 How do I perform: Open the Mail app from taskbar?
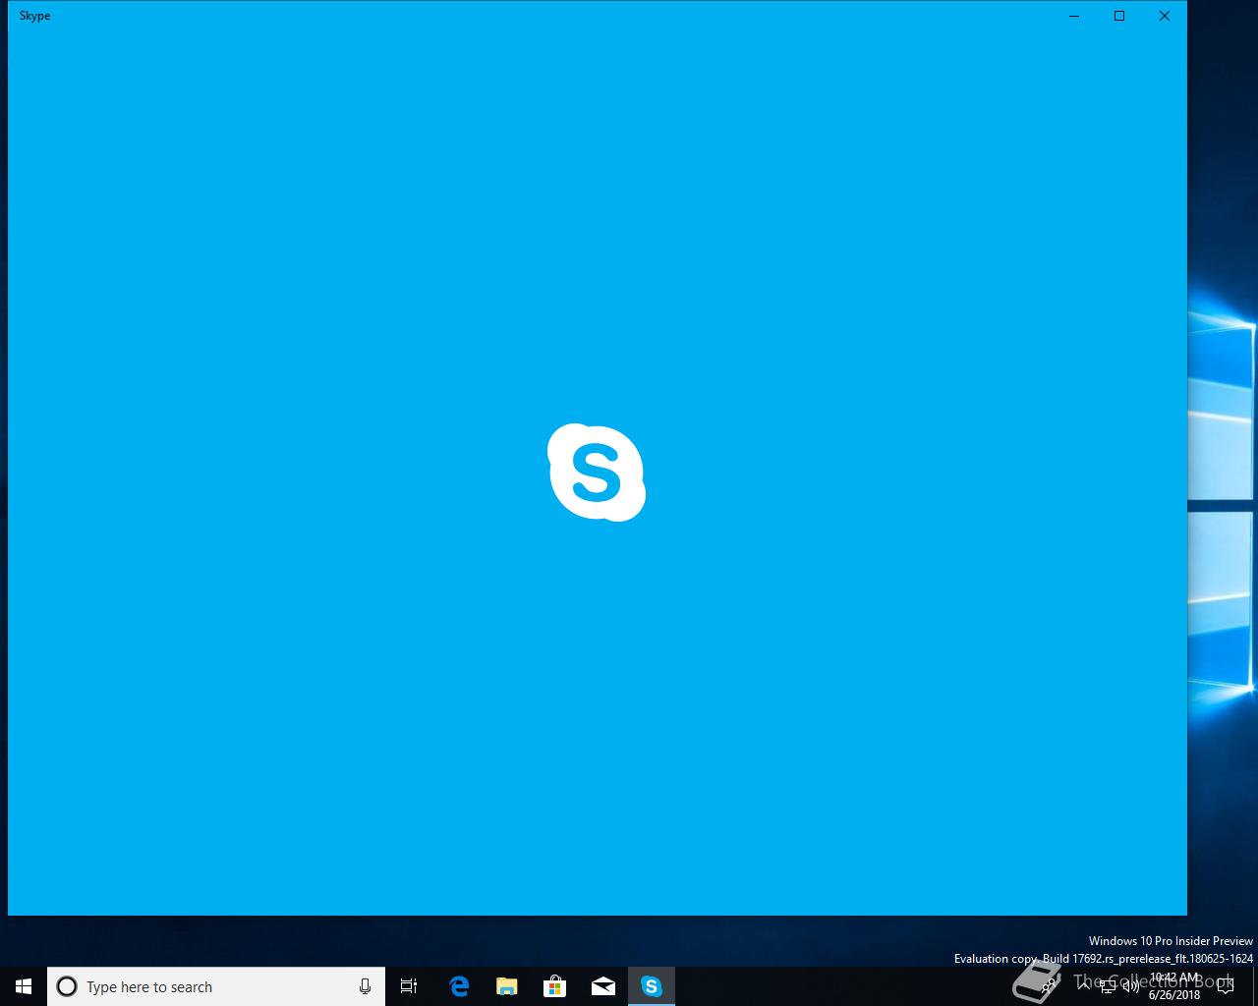pos(602,986)
